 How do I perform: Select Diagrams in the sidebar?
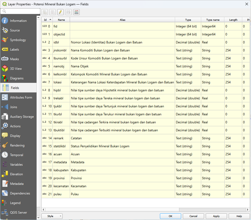pos(17,78)
